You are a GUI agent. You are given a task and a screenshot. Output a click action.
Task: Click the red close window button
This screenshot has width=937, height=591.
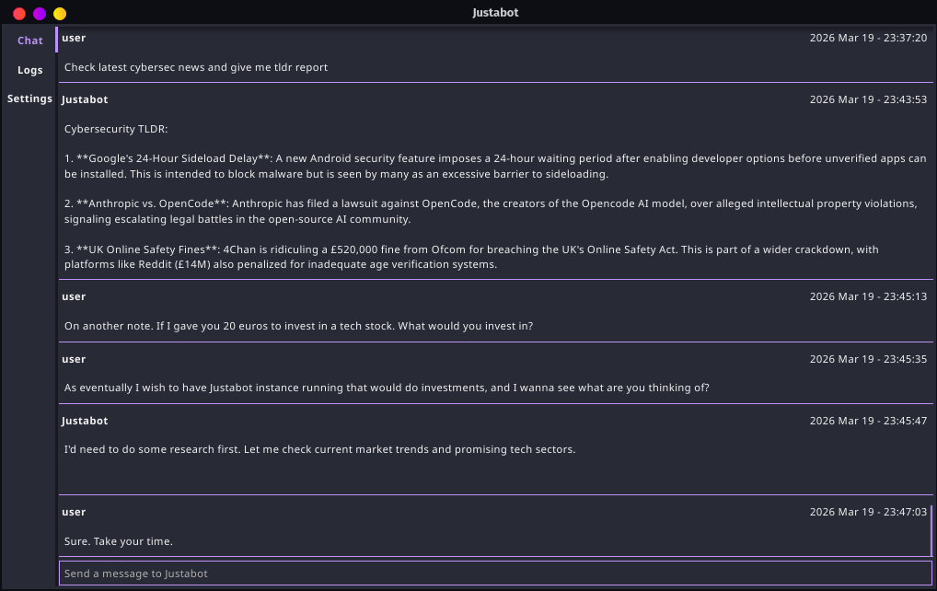19,14
